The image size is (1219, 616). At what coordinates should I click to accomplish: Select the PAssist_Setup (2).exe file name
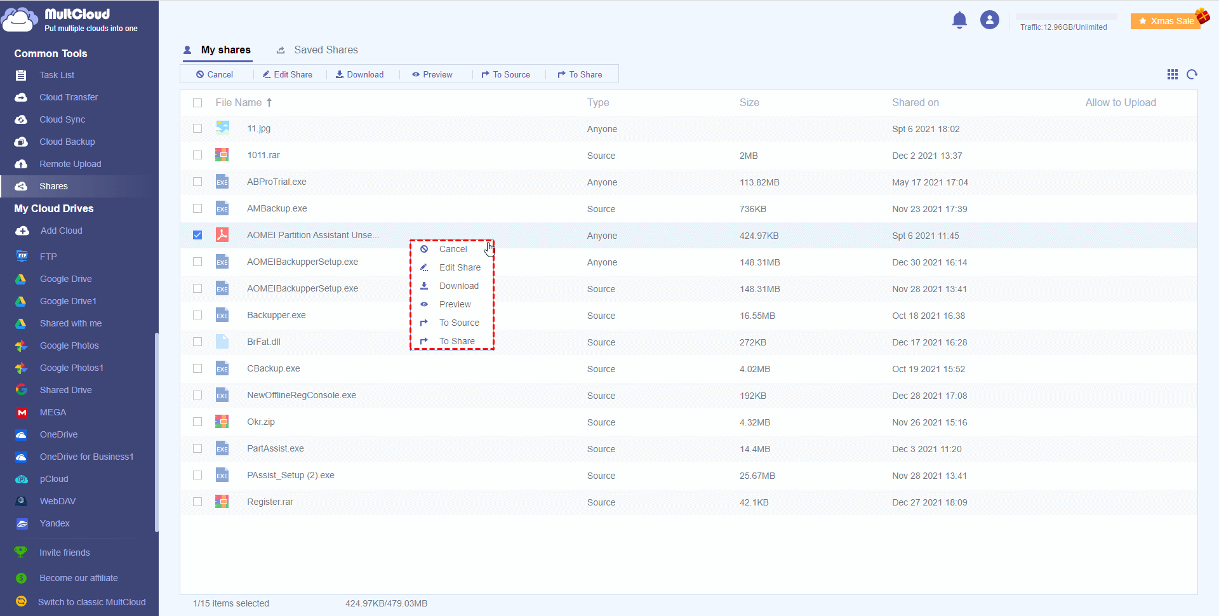tap(291, 475)
